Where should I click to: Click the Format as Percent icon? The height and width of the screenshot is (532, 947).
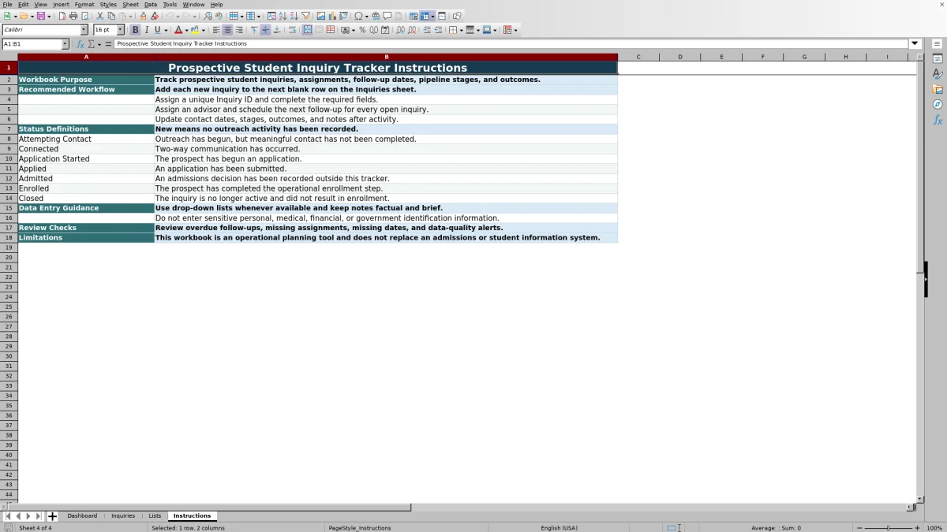(x=362, y=30)
